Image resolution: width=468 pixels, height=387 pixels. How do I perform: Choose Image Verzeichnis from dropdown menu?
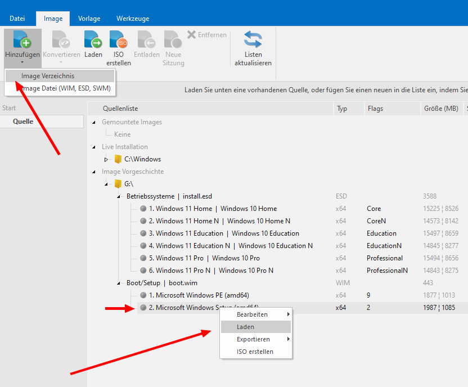pyautogui.click(x=60, y=76)
